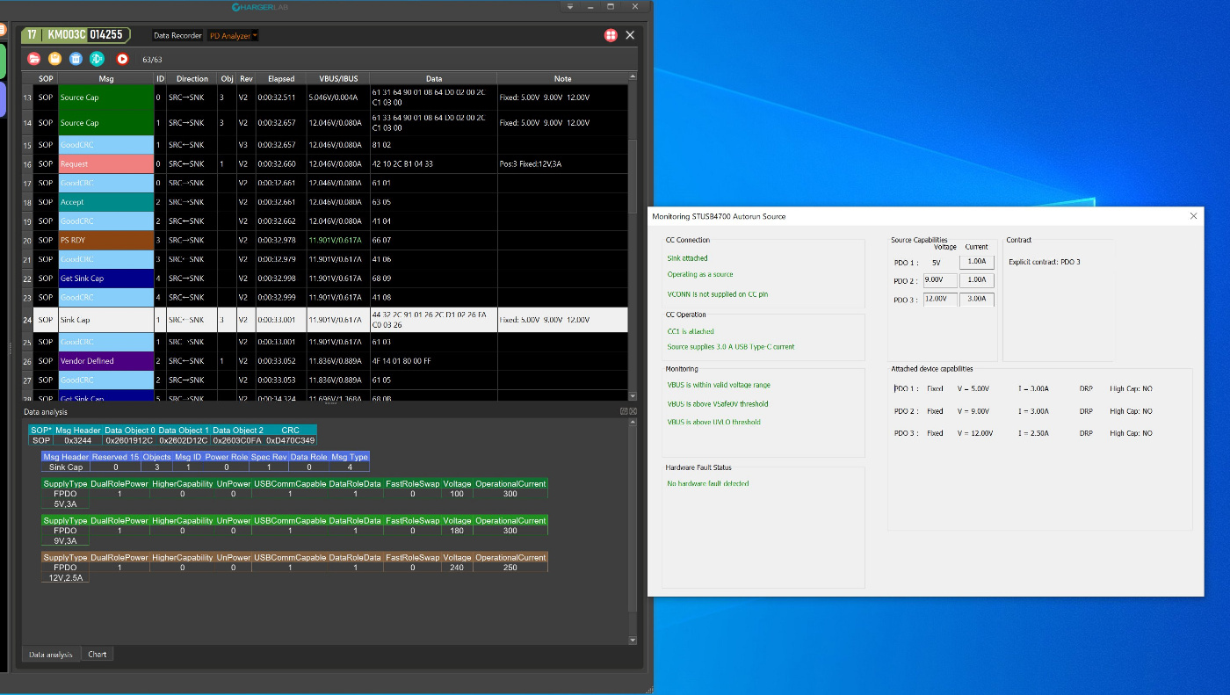The height and width of the screenshot is (695, 1230).
Task: Close the STUSB4700 monitoring window
Action: point(1193,216)
